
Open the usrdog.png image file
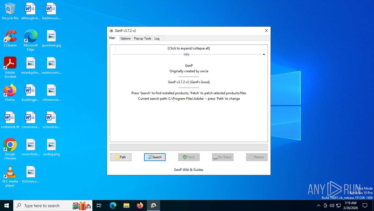coord(51,147)
